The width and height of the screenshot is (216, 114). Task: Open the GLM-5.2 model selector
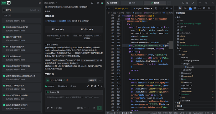pyautogui.click(x=81, y=108)
